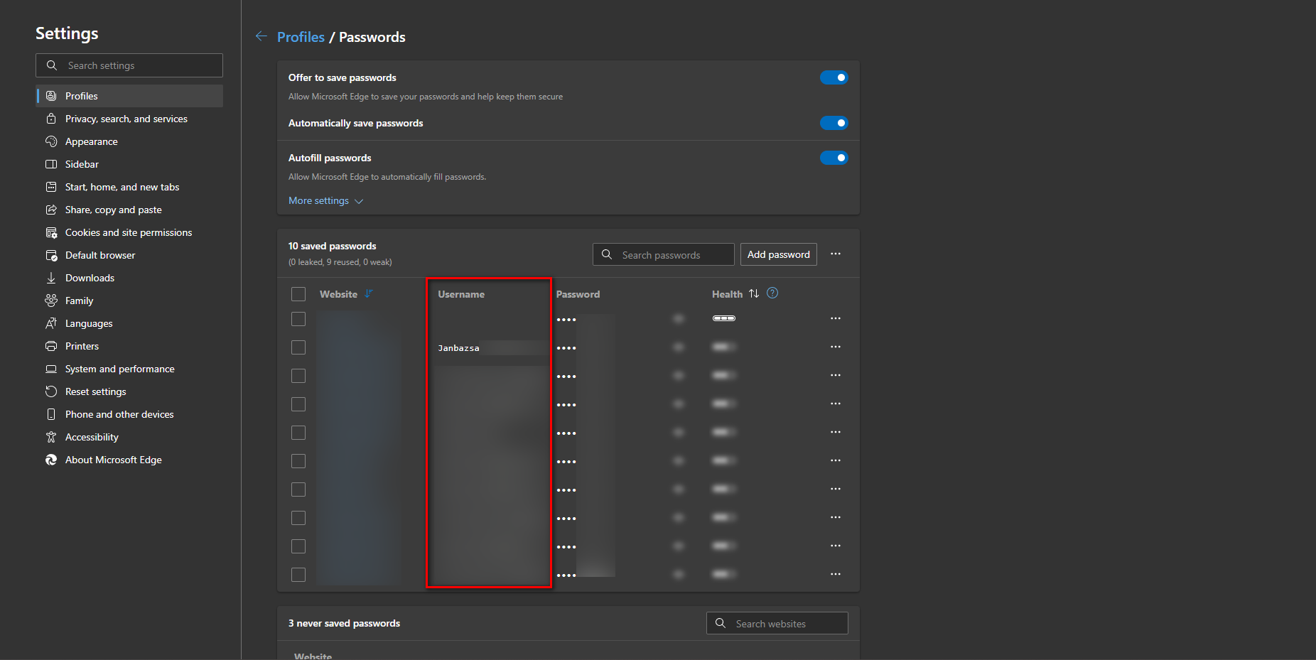Click the Edge logo for About Microsoft Edge
The image size is (1316, 660).
pyautogui.click(x=51, y=460)
